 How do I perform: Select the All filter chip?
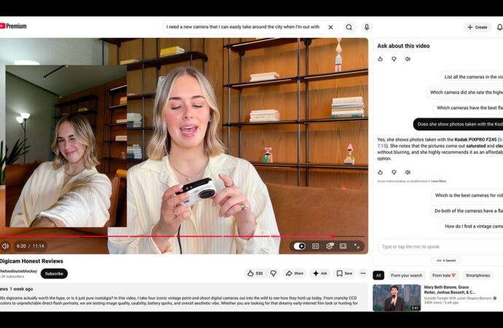(x=378, y=276)
